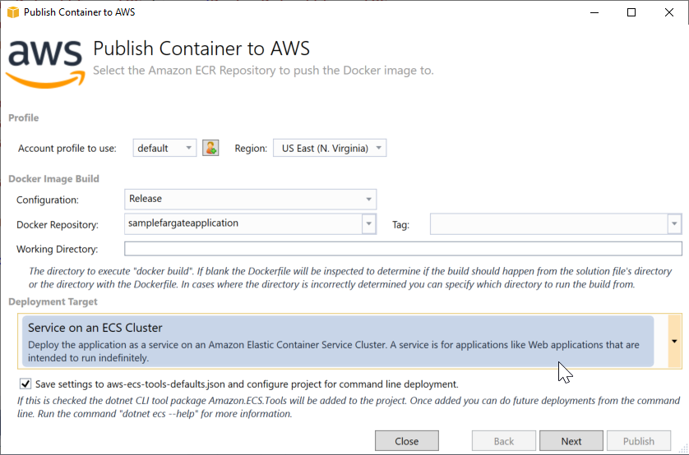689x455 pixels.
Task: Click the 'Region:' label
Action: click(x=251, y=149)
